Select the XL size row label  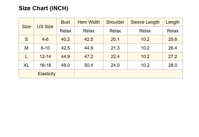point(26,65)
